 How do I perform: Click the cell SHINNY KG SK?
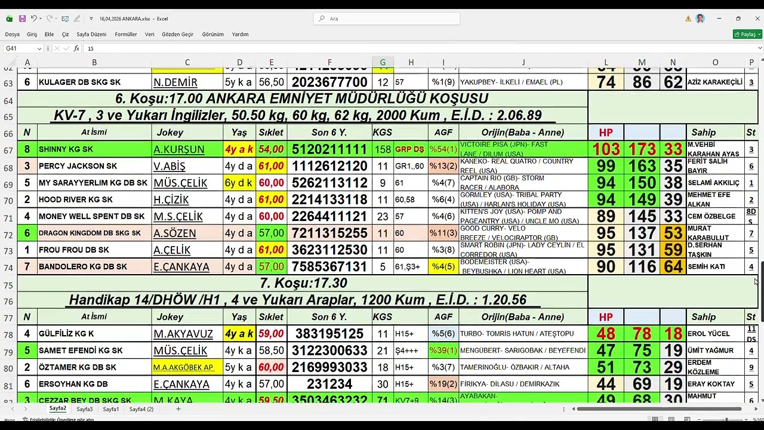point(94,149)
